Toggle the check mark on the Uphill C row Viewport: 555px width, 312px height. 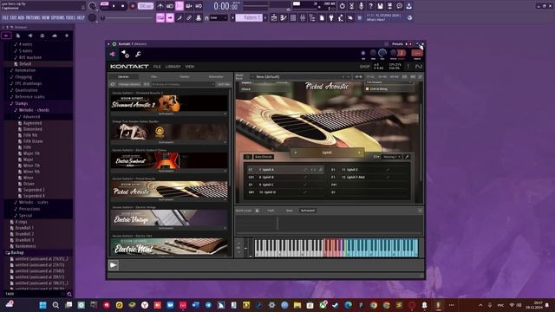click(x=304, y=185)
